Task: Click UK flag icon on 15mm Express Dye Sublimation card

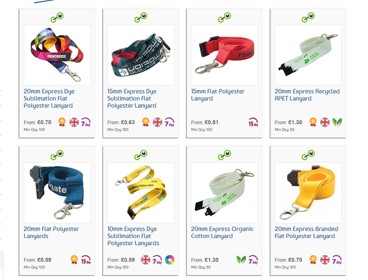Action: pos(157,122)
